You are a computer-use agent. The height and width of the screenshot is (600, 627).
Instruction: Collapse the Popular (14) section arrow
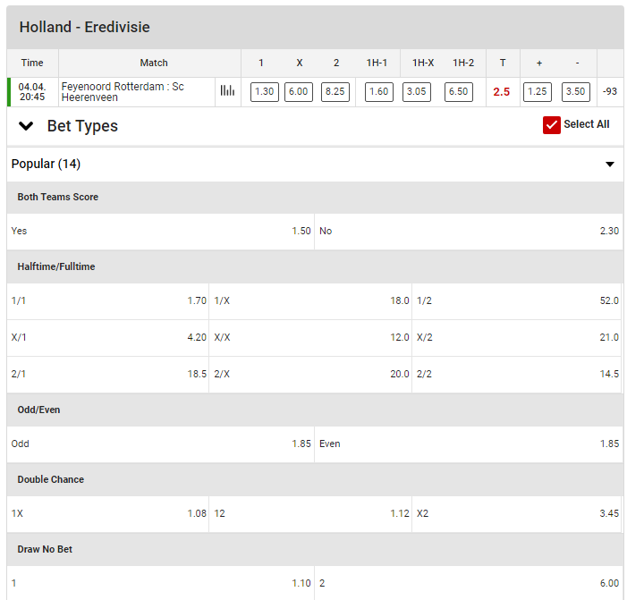tap(610, 165)
